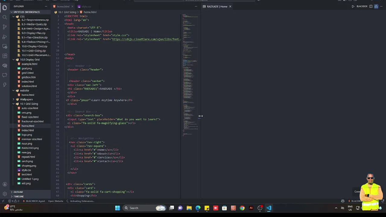Image resolution: width=386 pixels, height=217 pixels.
Task: Switch to the home.html tab
Action: 63,6
